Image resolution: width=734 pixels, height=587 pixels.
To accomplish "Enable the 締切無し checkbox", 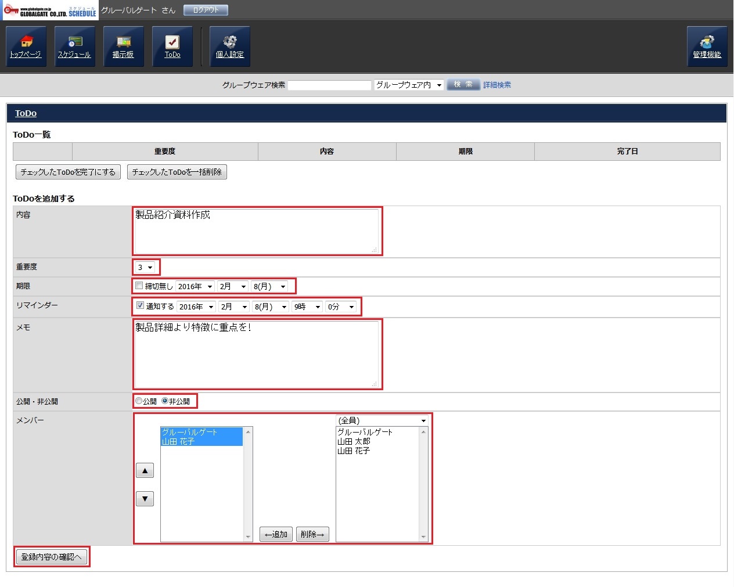I will point(139,286).
